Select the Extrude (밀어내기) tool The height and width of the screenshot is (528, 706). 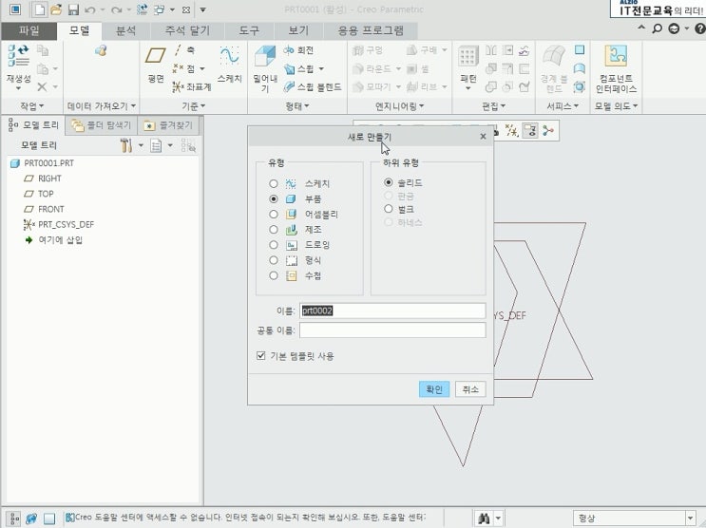tap(265, 68)
